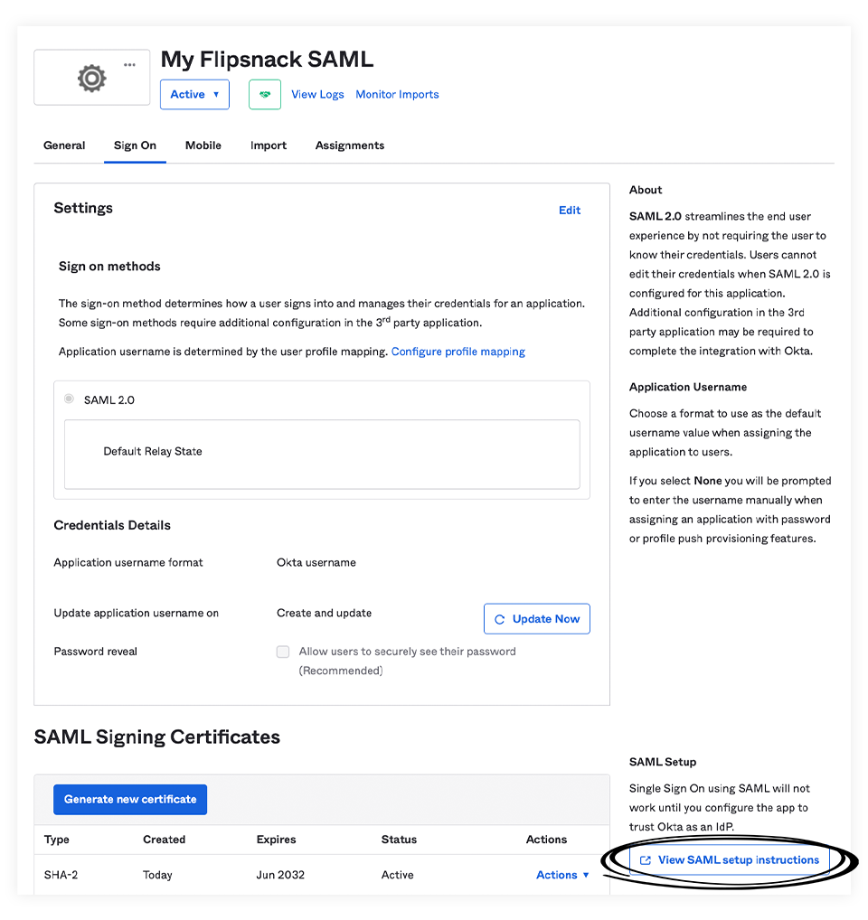
Task: Check Allow users to securely see password
Action: point(283,652)
